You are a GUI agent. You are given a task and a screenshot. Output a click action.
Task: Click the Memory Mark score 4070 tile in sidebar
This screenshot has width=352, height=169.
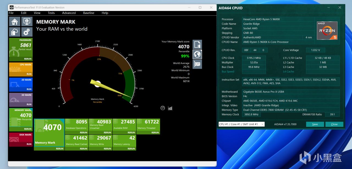point(21,120)
